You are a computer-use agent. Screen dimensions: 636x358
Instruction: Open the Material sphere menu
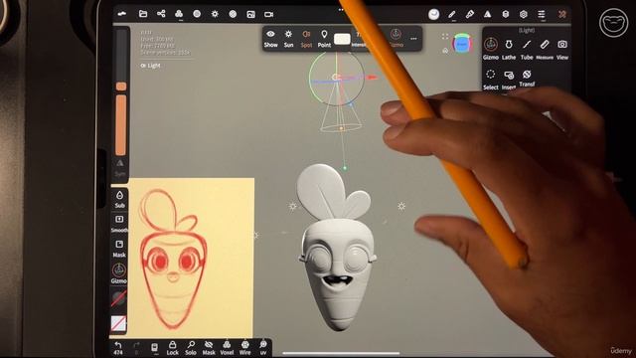coord(197,14)
